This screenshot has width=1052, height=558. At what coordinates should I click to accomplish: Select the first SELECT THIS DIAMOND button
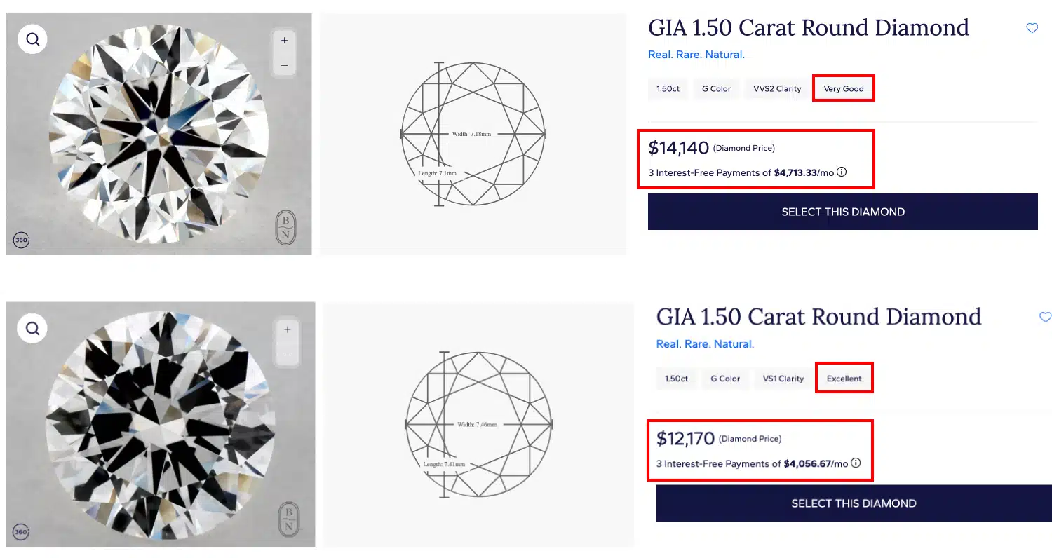(x=842, y=211)
